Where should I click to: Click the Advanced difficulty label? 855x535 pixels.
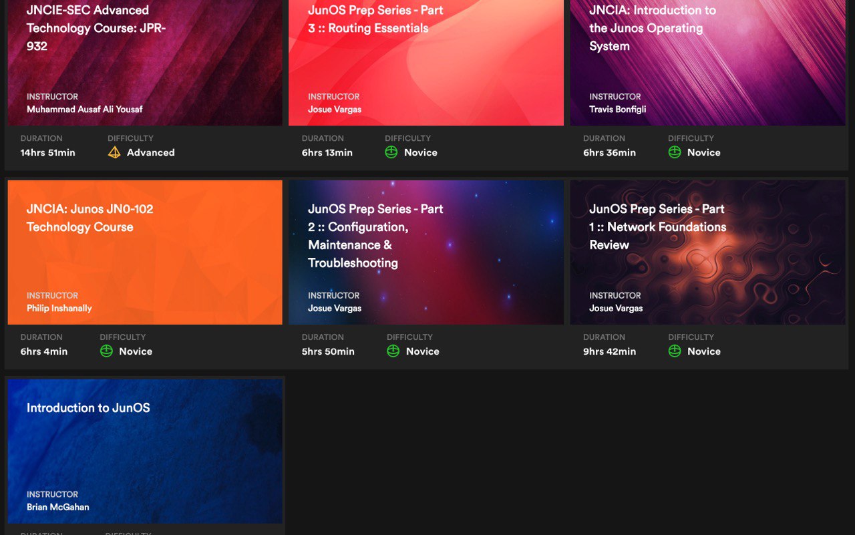pyautogui.click(x=151, y=153)
